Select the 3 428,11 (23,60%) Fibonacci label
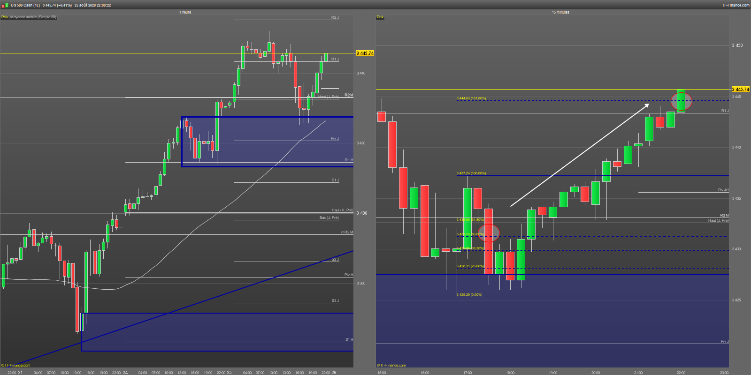The height and width of the screenshot is (375, 751). [470, 266]
